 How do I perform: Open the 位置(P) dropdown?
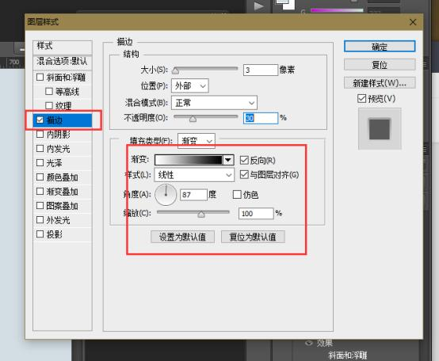pyautogui.click(x=190, y=85)
